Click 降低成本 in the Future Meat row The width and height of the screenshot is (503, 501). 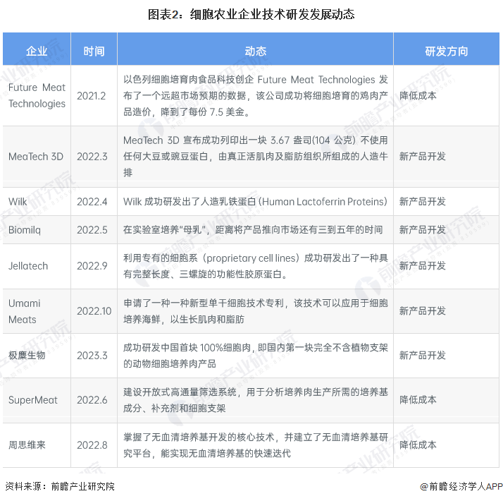click(x=418, y=96)
